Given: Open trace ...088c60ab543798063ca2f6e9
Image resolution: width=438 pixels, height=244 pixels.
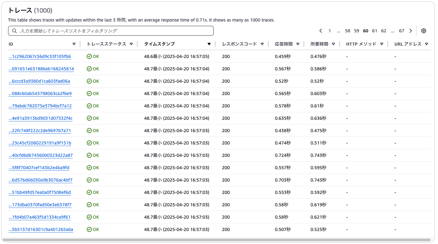Looking at the screenshot, I should (x=40, y=93).
